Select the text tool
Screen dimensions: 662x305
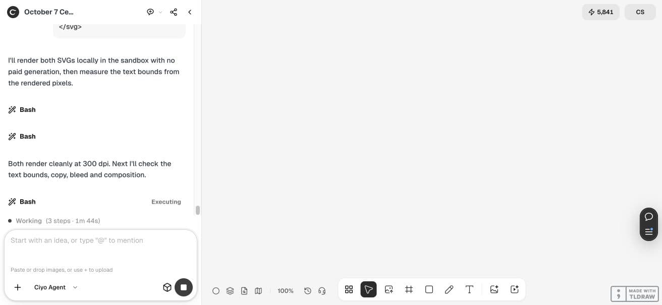(469, 289)
